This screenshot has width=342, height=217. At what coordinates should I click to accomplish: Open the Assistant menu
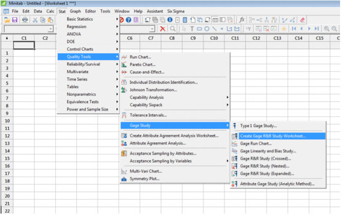[155, 11]
